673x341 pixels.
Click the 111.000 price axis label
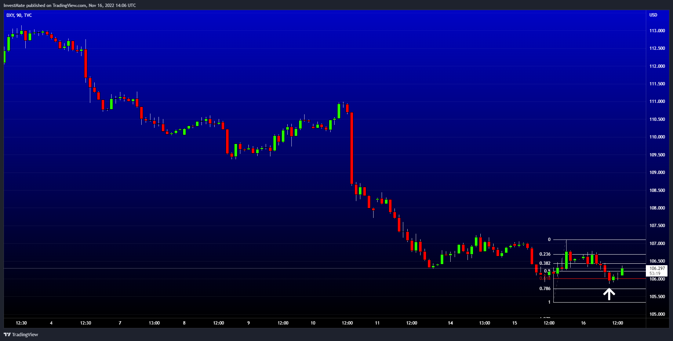pos(657,101)
